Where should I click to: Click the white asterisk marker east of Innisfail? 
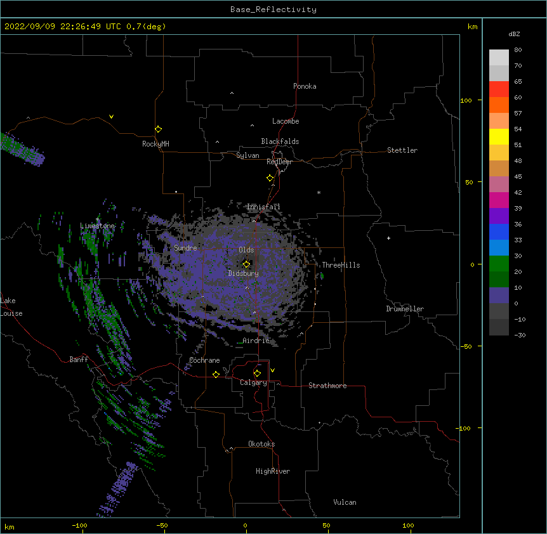click(x=319, y=192)
